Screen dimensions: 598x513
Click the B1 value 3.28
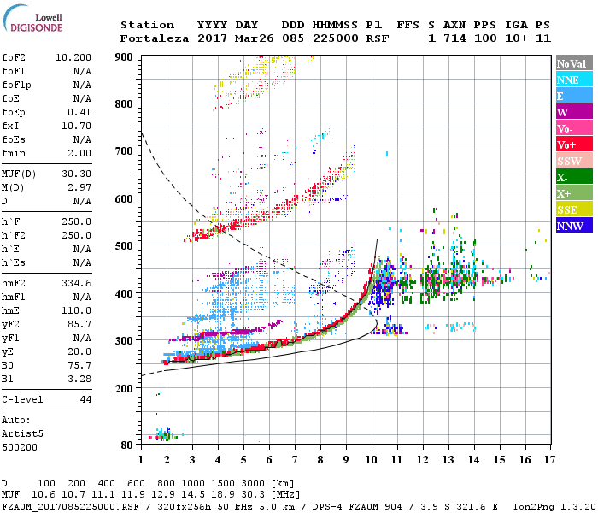click(x=79, y=379)
